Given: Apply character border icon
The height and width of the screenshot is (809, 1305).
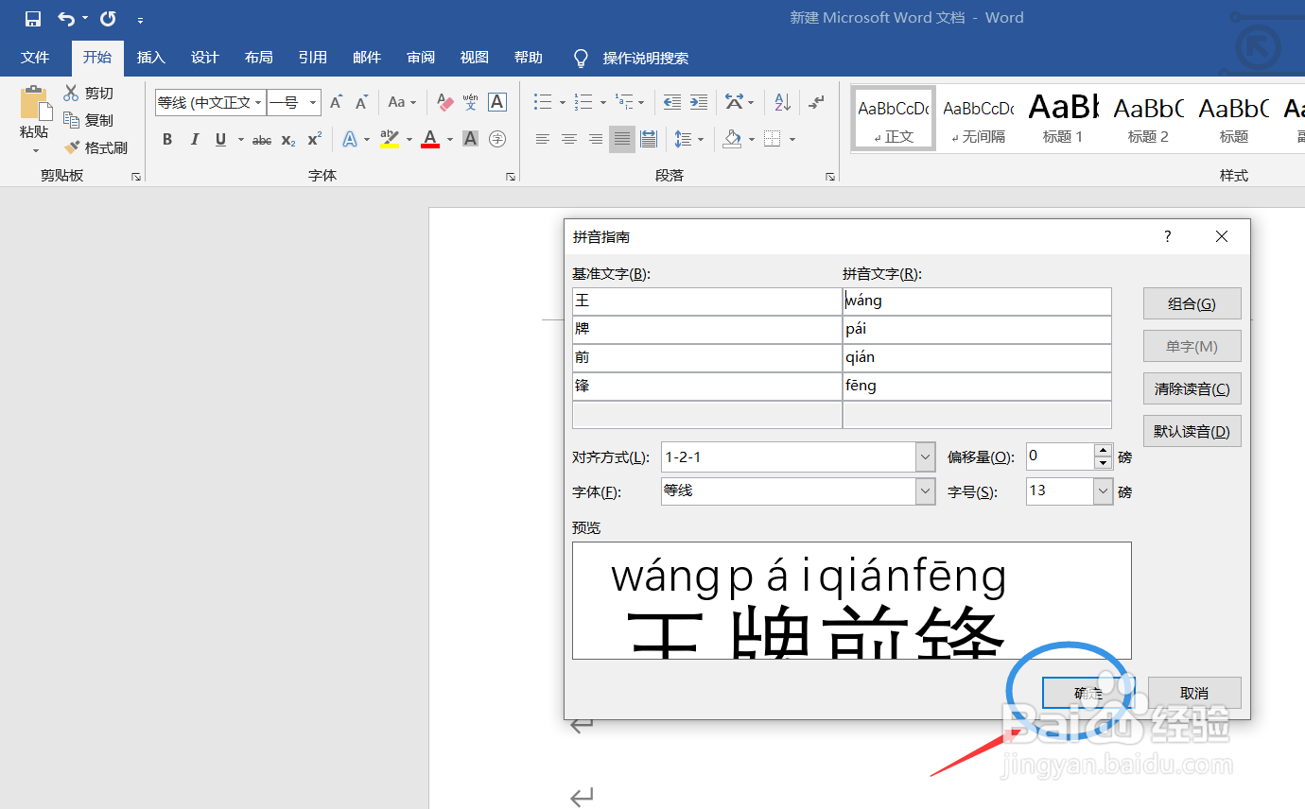Looking at the screenshot, I should pyautogui.click(x=497, y=102).
